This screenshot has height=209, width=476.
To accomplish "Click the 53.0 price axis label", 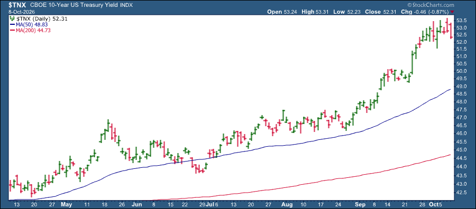I will click(x=461, y=28).
